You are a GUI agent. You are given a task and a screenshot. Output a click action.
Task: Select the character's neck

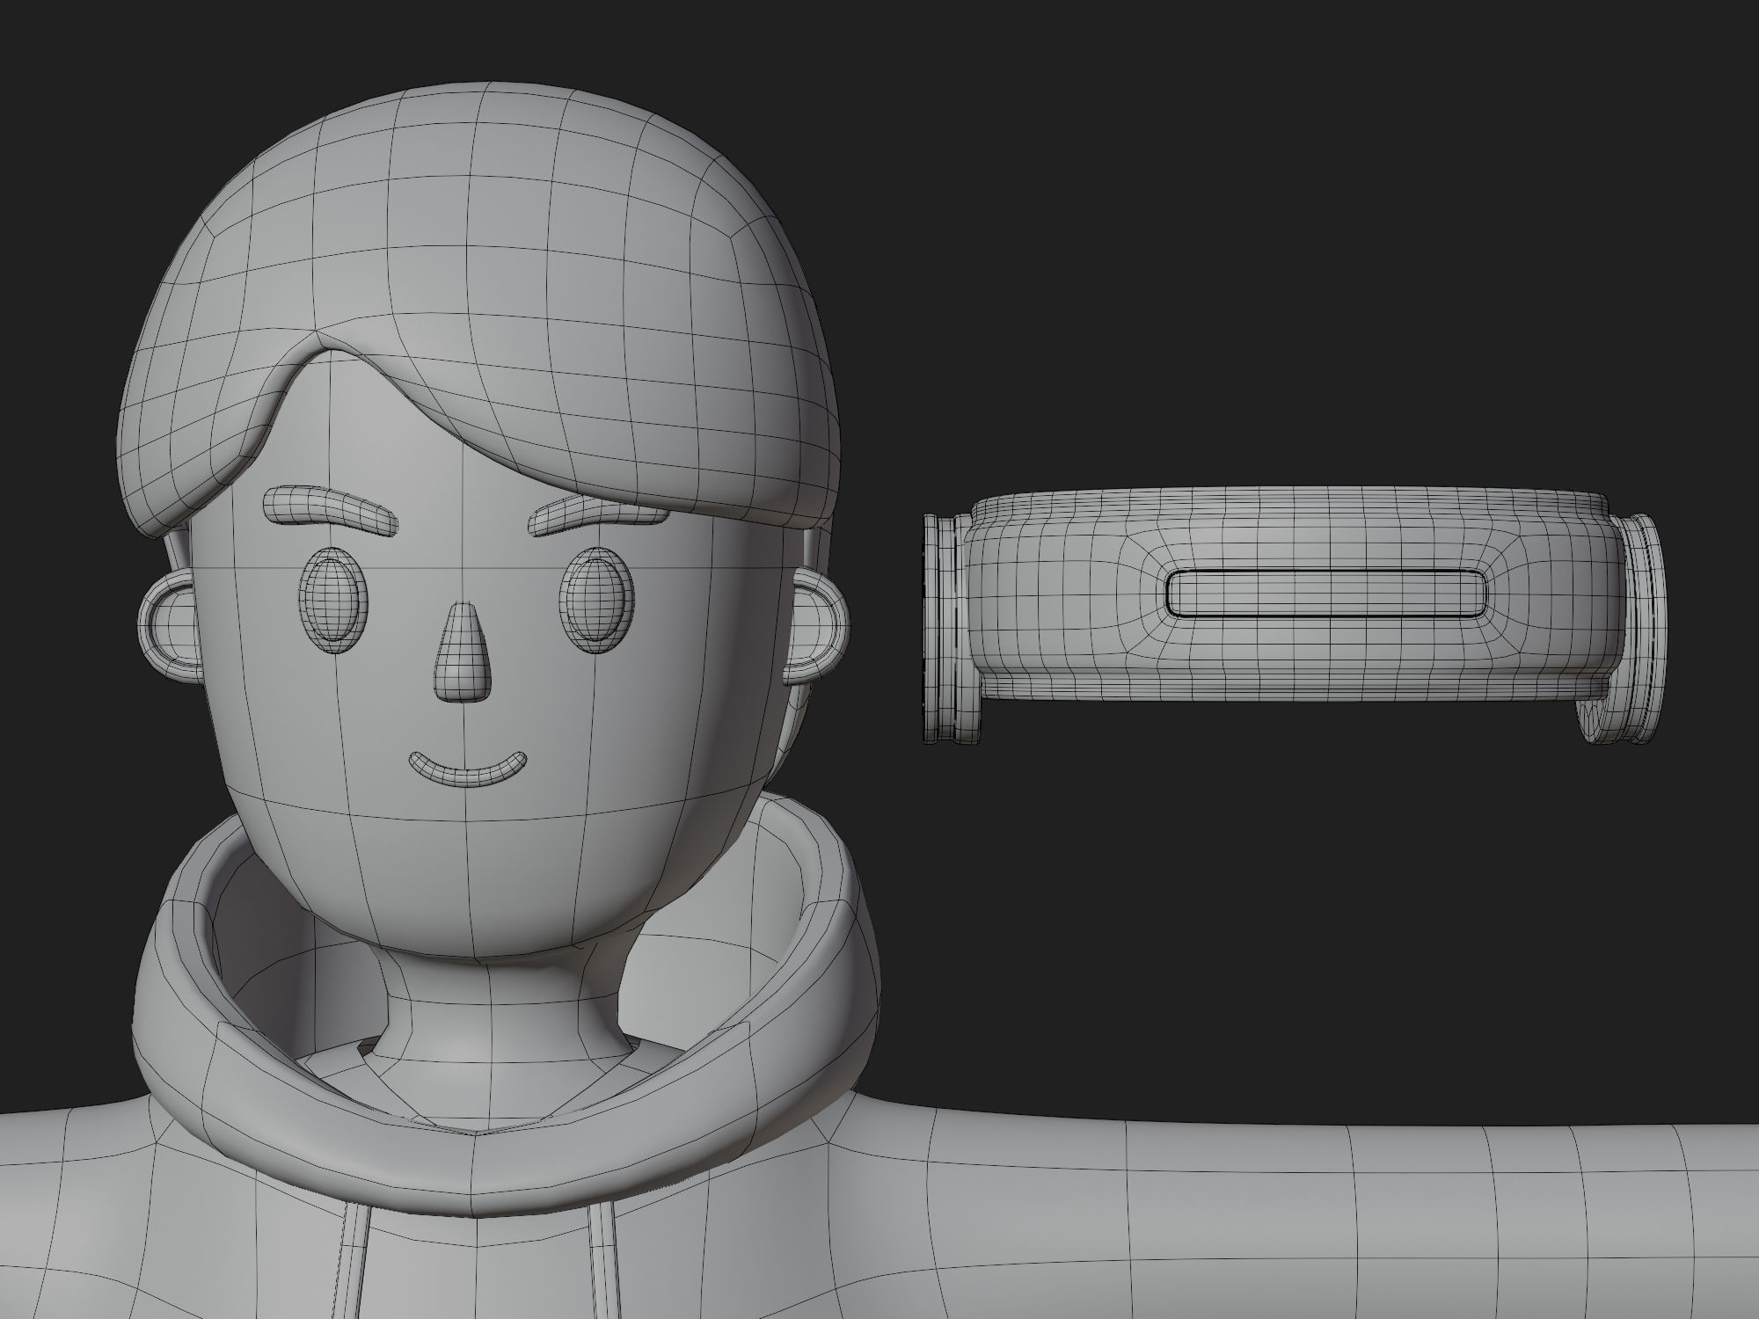point(493,1011)
